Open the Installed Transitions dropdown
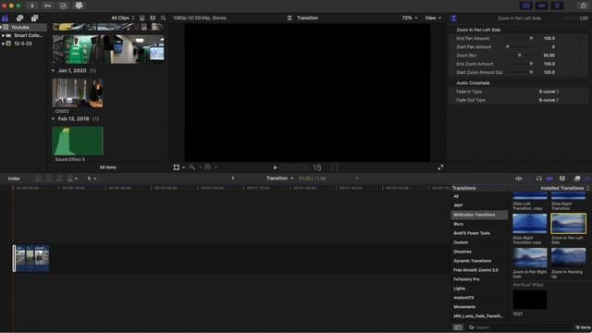592x333 pixels. click(x=565, y=188)
